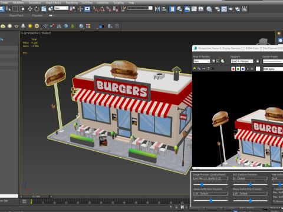
Task: Open Named Selection Sets dropdown
Action: coord(140,8)
